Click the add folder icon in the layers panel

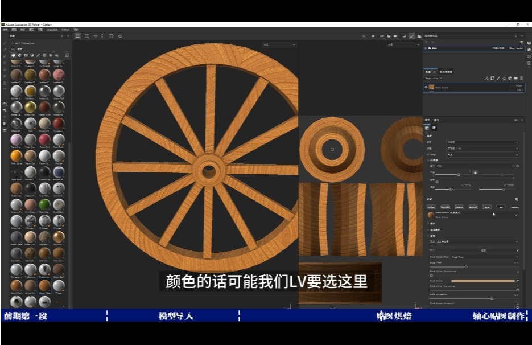pyautogui.click(x=515, y=78)
